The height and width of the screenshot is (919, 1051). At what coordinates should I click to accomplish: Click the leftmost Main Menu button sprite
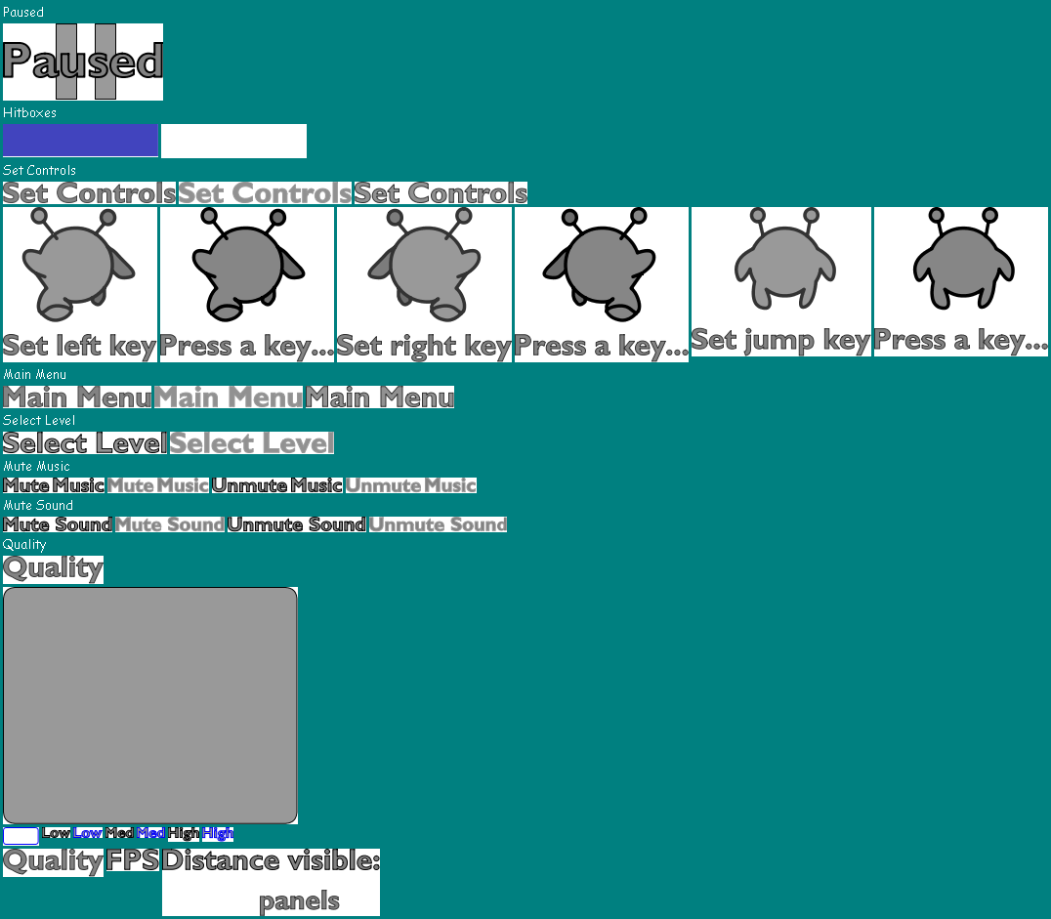(77, 397)
